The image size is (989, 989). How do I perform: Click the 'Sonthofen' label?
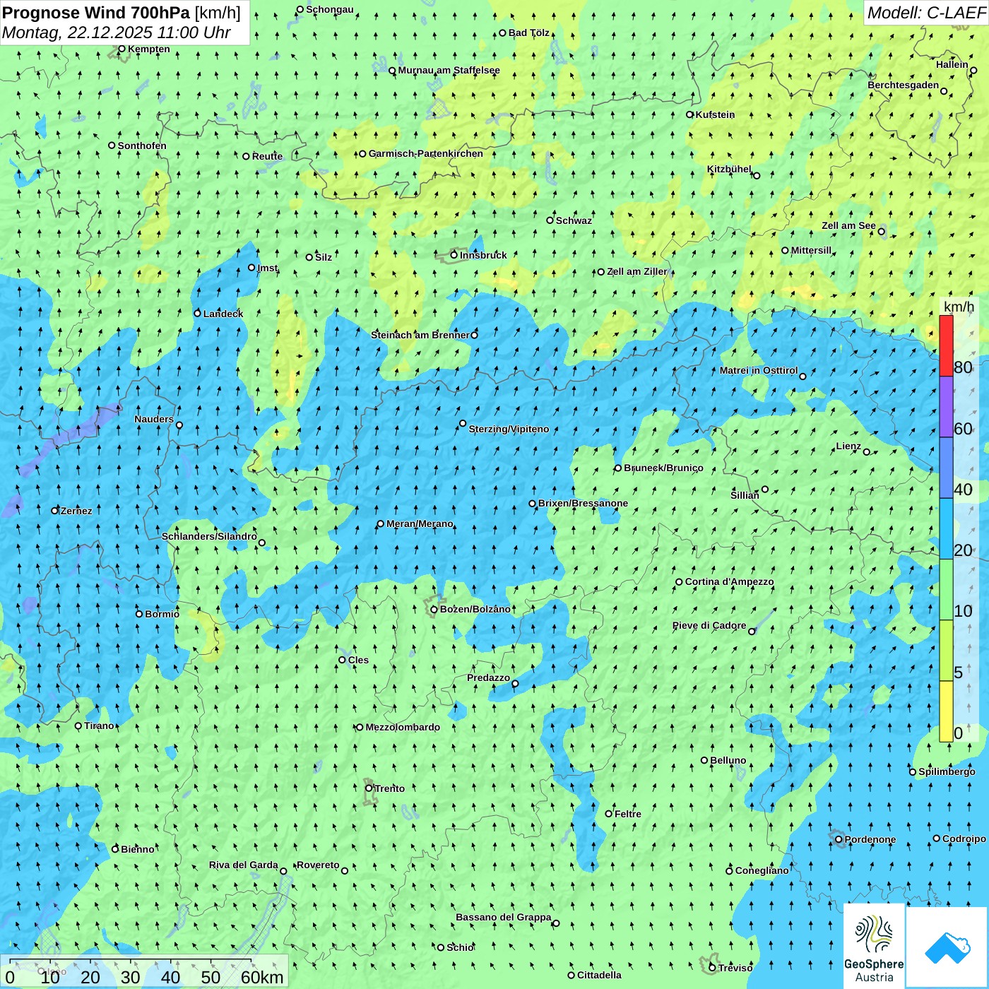(142, 146)
